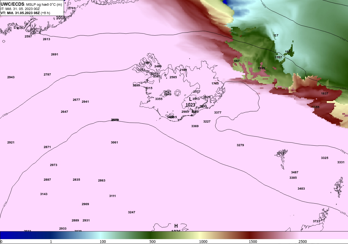The height and width of the screenshot is (244, 348).
Task: Select the 2787 height value
Action: pyautogui.click(x=47, y=74)
